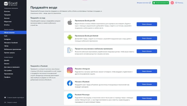
Task: Click the Ecwid by Lightspeed logo
Action: pos(11,4)
